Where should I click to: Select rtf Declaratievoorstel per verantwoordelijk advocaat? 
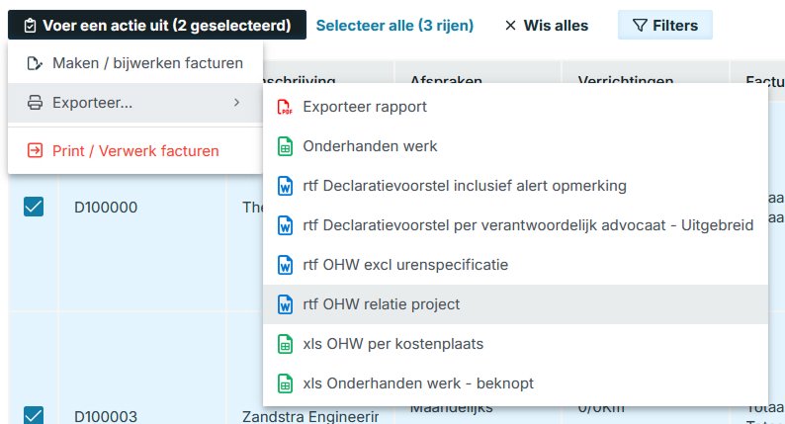point(528,225)
